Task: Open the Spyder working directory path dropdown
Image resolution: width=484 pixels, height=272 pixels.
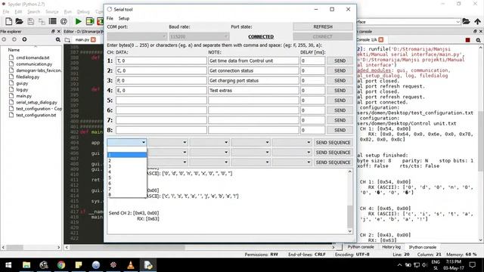Action: [x=458, y=22]
